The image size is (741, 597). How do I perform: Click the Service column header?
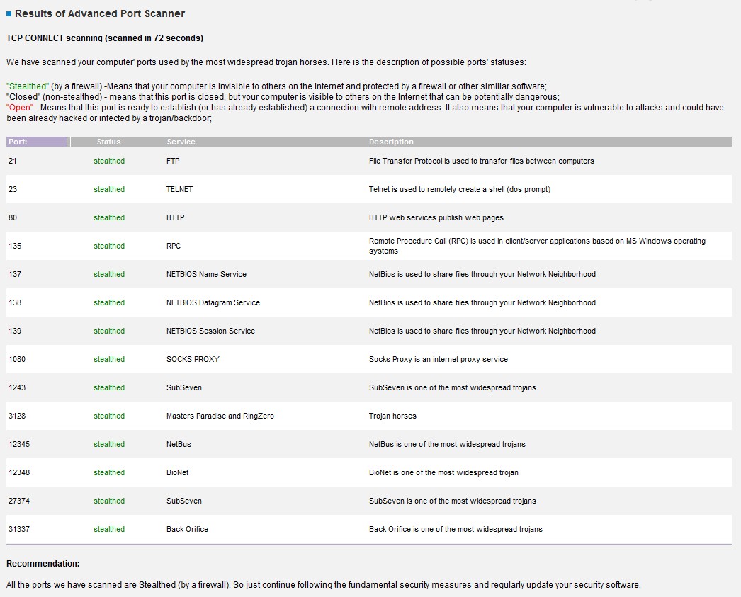click(x=181, y=142)
